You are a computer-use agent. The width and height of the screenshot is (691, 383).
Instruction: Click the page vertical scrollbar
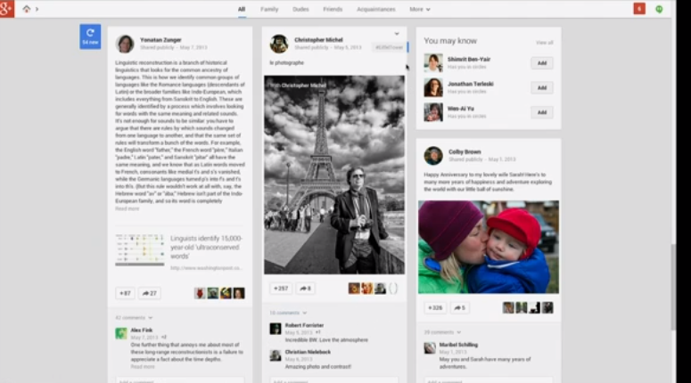673,286
